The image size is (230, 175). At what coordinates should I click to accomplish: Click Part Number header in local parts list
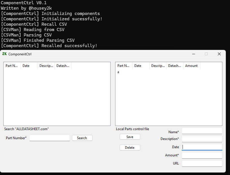(124, 66)
